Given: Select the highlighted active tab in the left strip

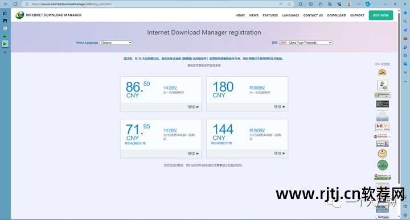Looking at the screenshot, I should [x=5, y=44].
